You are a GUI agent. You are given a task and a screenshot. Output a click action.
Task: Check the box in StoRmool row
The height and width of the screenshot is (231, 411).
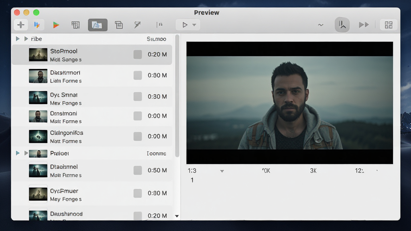pyautogui.click(x=138, y=55)
